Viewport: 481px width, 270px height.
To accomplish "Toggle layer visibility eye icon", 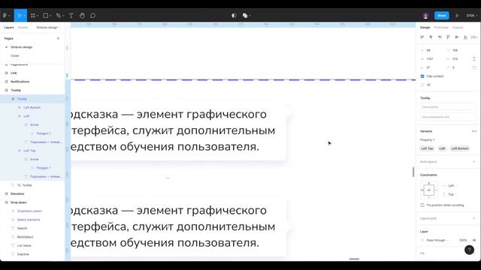I will coord(474,240).
